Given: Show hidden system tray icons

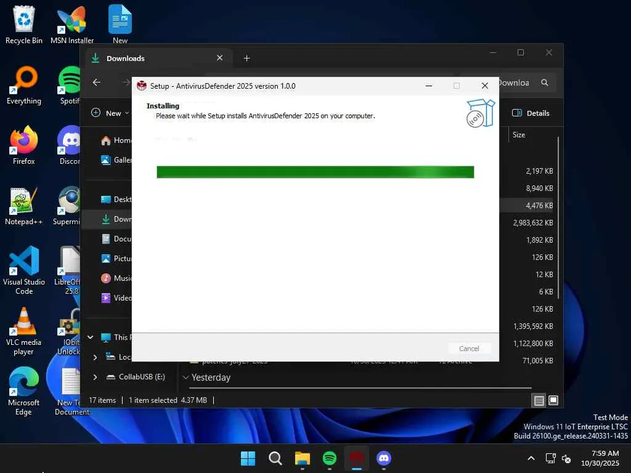Looking at the screenshot, I should click(x=531, y=458).
